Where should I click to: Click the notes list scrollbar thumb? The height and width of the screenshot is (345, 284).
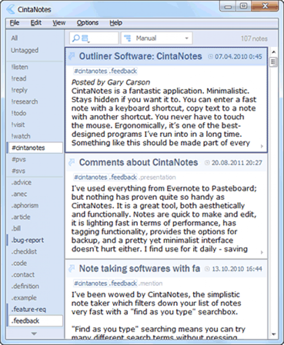tap(274, 62)
